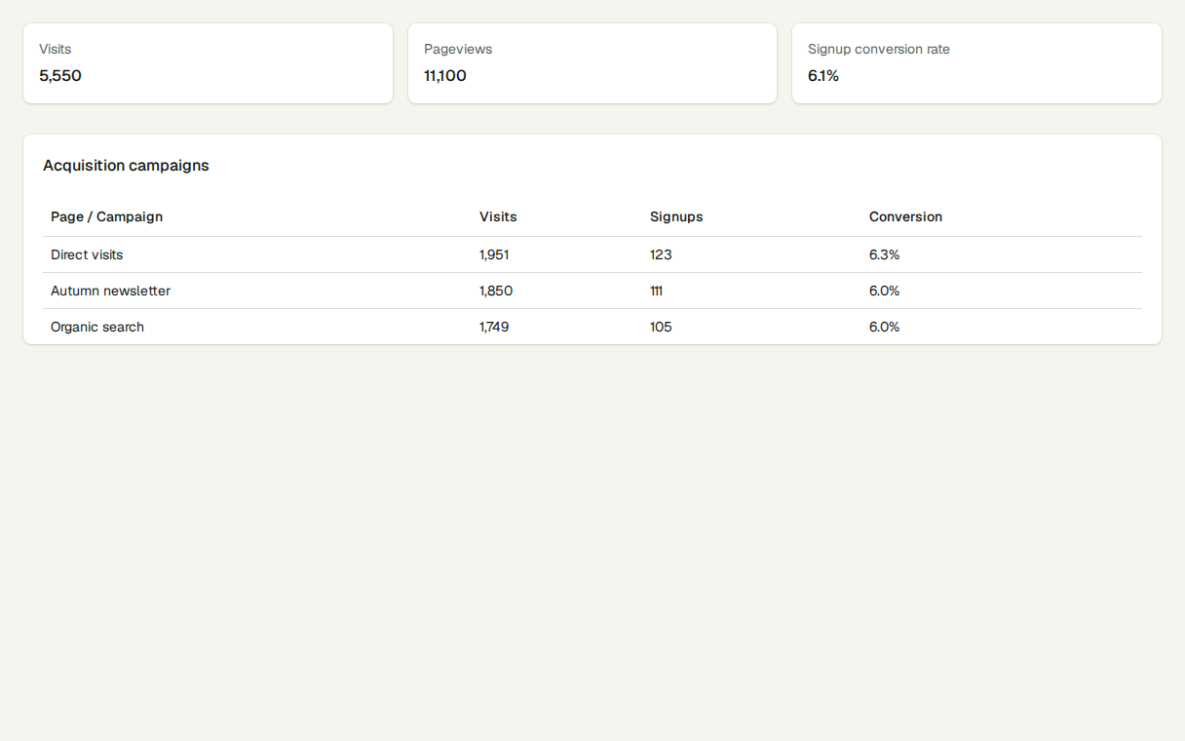Click the 1,850 visits cell
Viewport: 1185px width, 741px height.
pyautogui.click(x=496, y=291)
